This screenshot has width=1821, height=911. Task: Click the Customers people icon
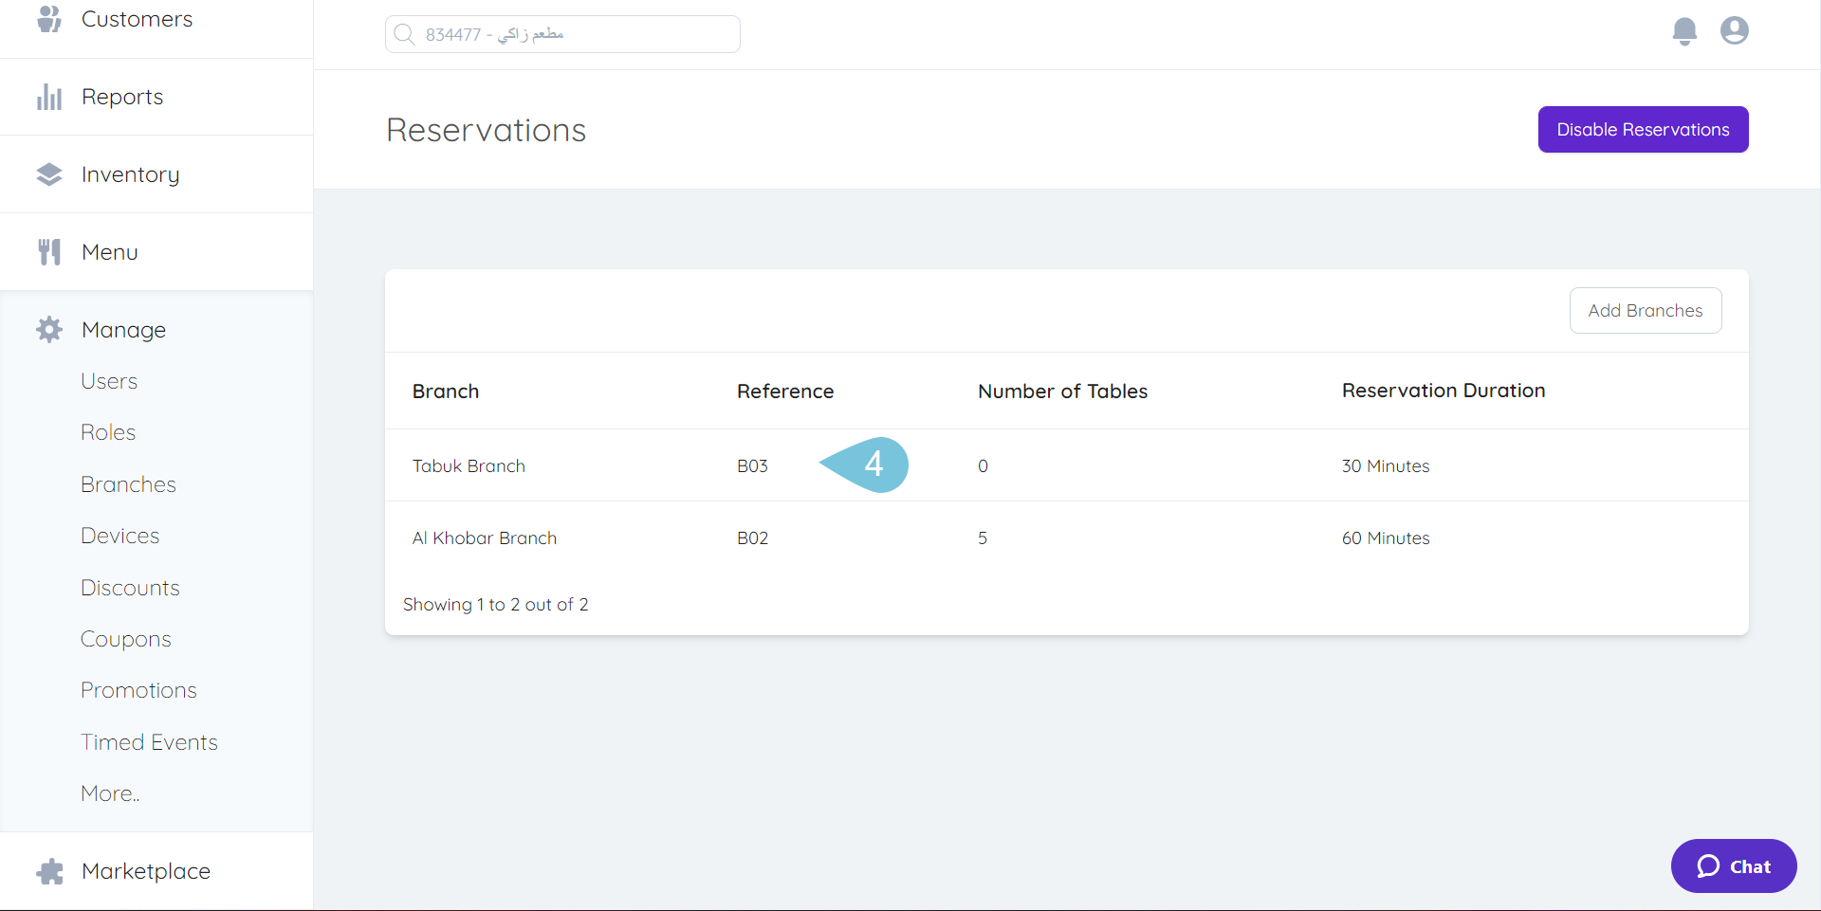49,19
